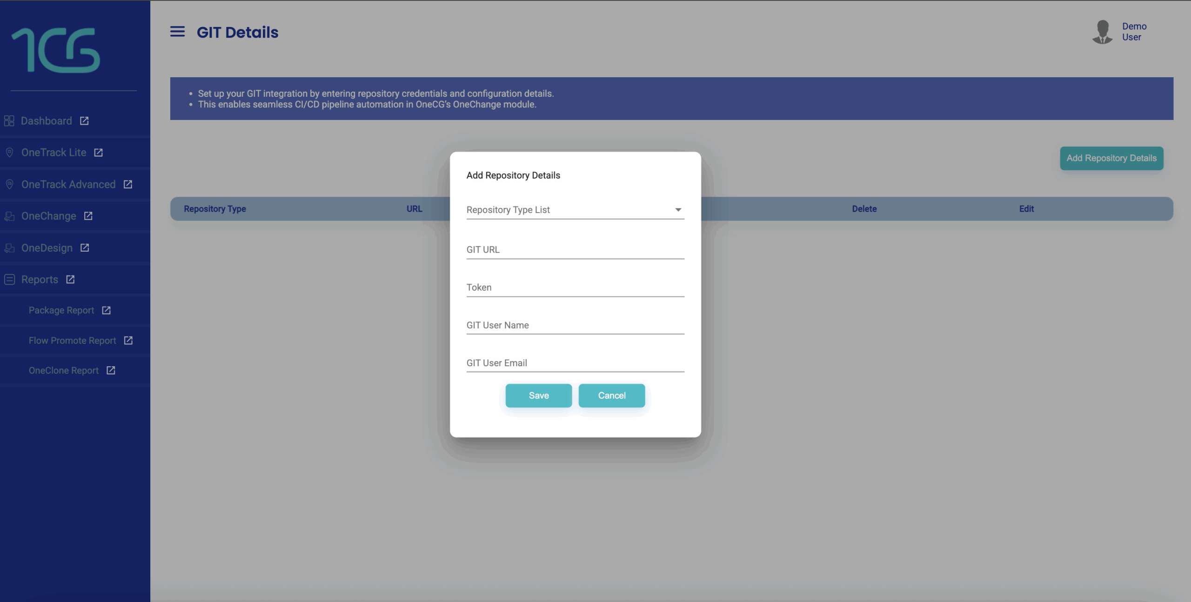Click external link icon beside OneTrack Lite

tap(98, 153)
